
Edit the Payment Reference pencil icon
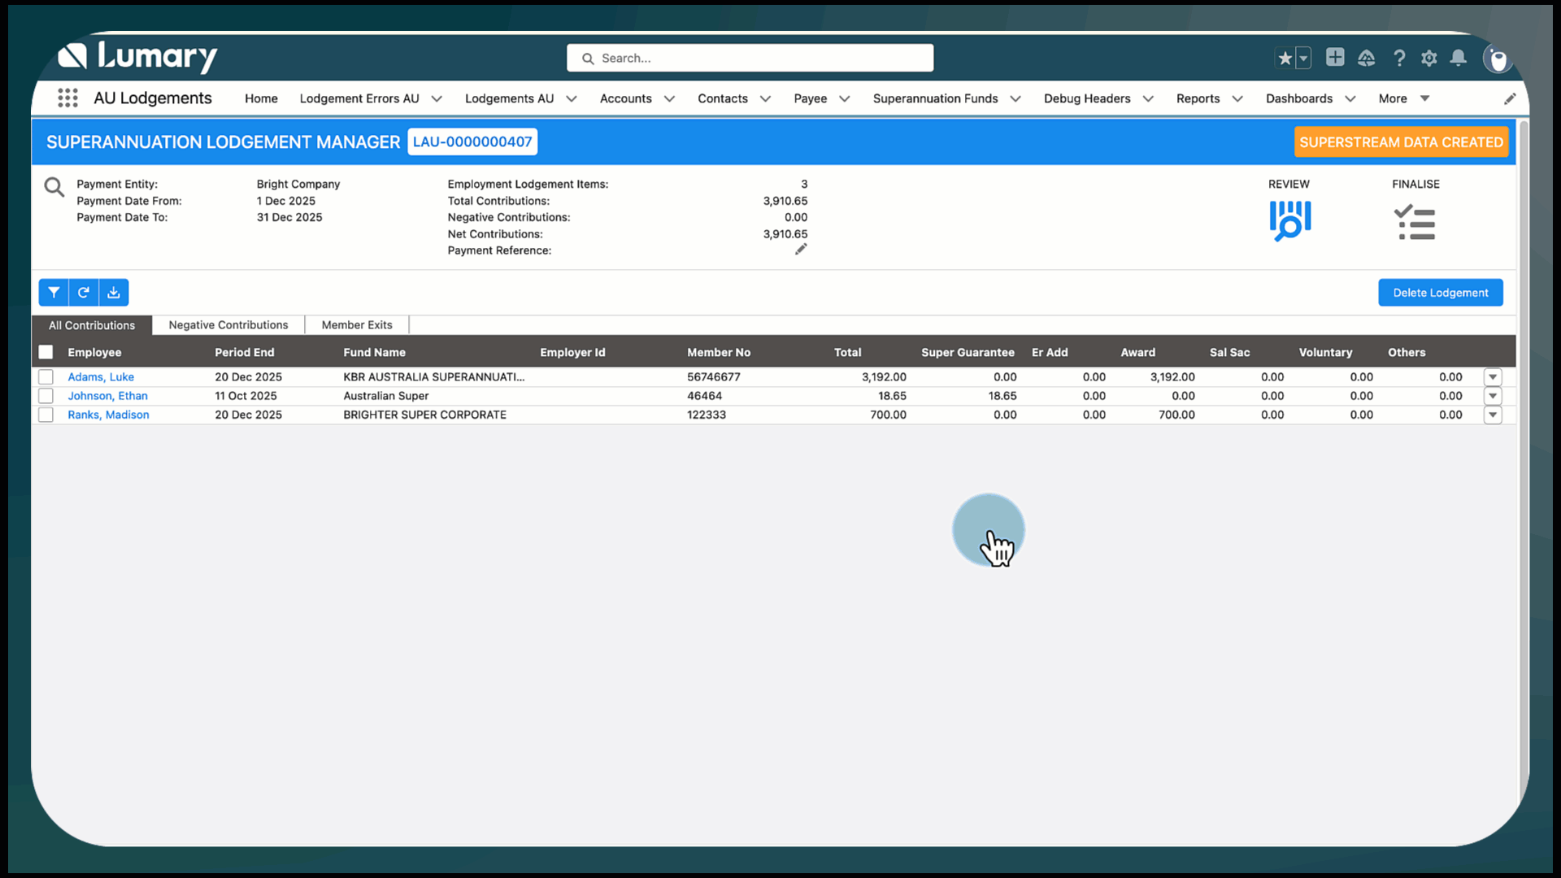click(x=801, y=250)
